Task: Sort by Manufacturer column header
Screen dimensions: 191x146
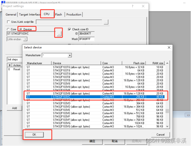Action: [38, 63]
